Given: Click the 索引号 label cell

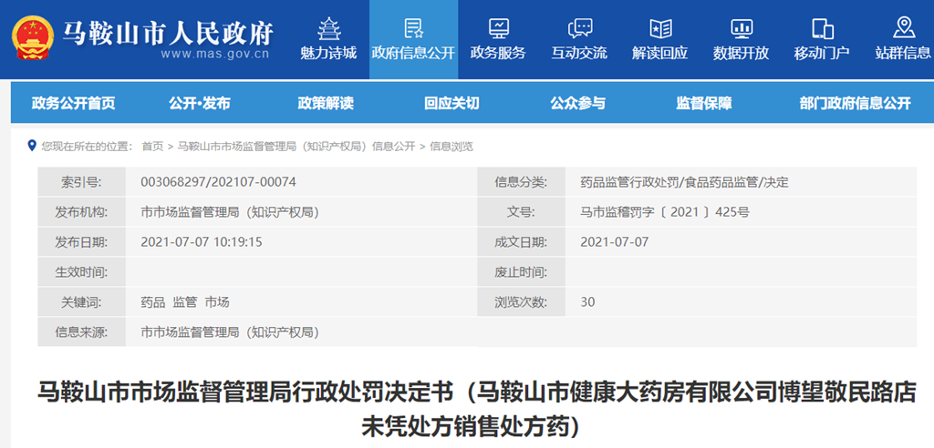Looking at the screenshot, I should [x=81, y=182].
